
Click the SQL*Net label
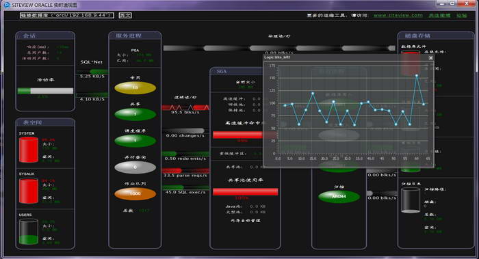pyautogui.click(x=92, y=62)
